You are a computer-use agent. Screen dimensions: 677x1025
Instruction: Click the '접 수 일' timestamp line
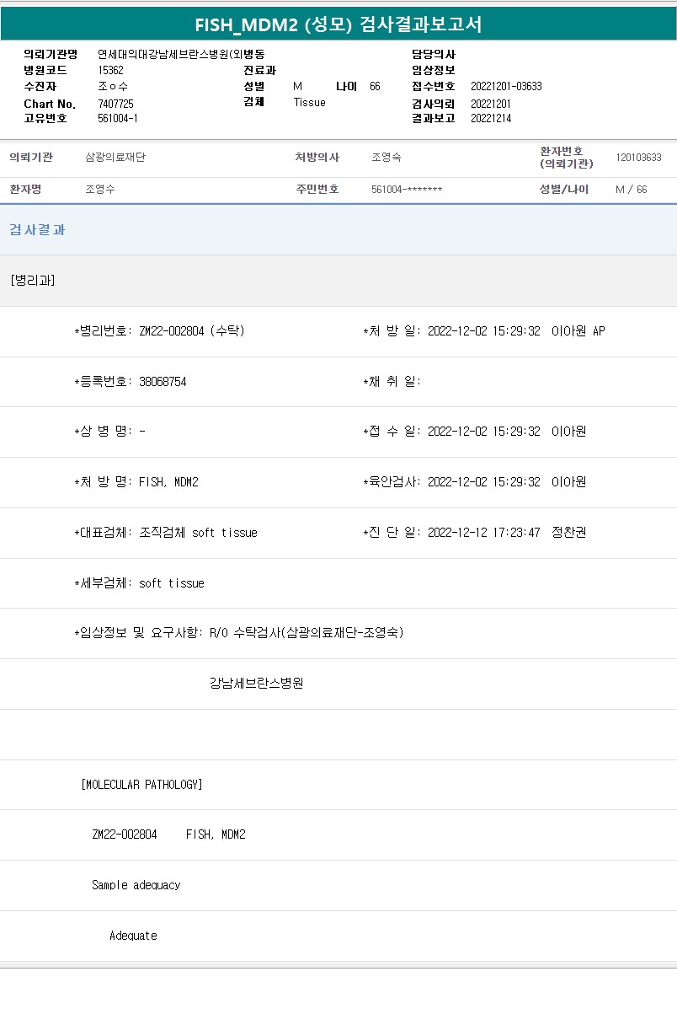tap(474, 432)
